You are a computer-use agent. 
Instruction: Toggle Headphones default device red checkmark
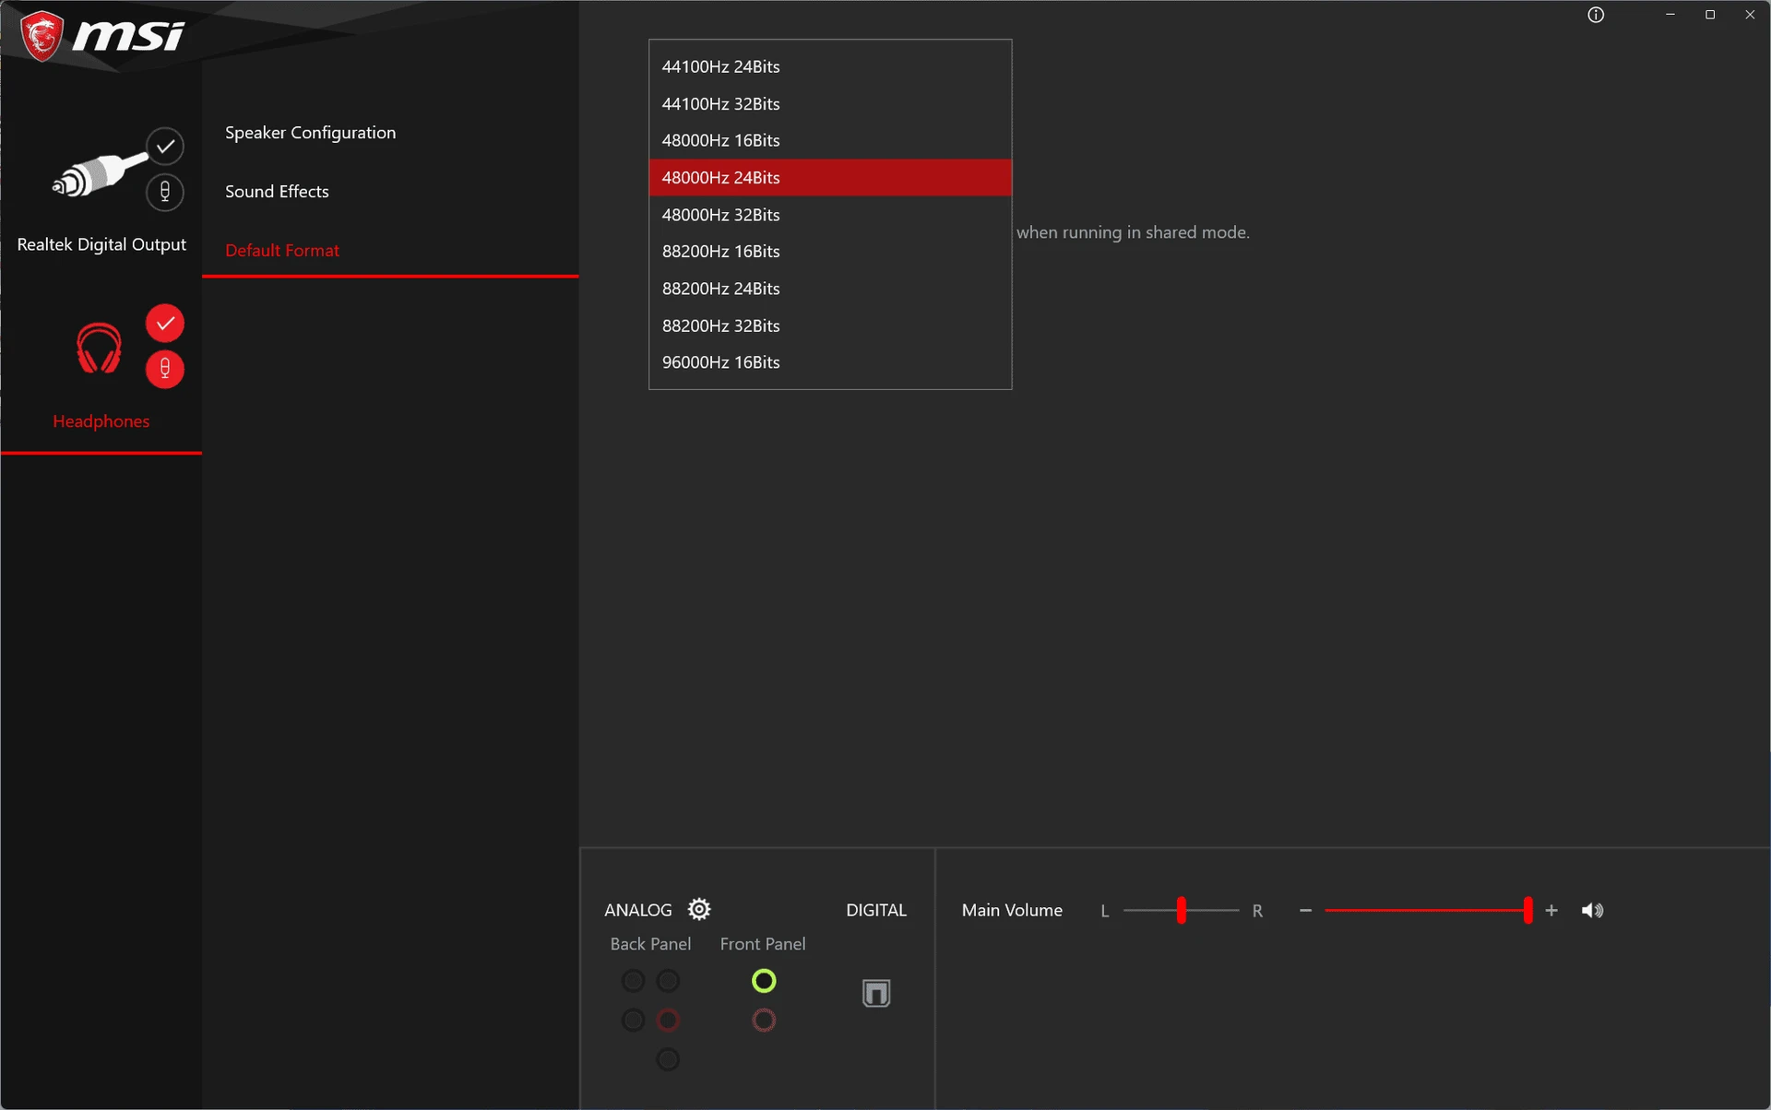tap(165, 323)
